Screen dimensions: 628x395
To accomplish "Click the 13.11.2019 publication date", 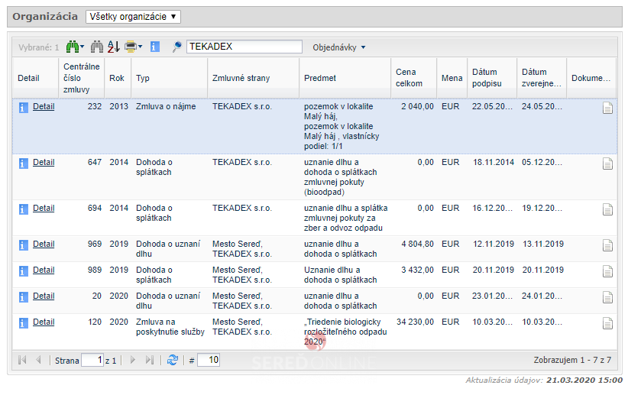I will [x=543, y=244].
